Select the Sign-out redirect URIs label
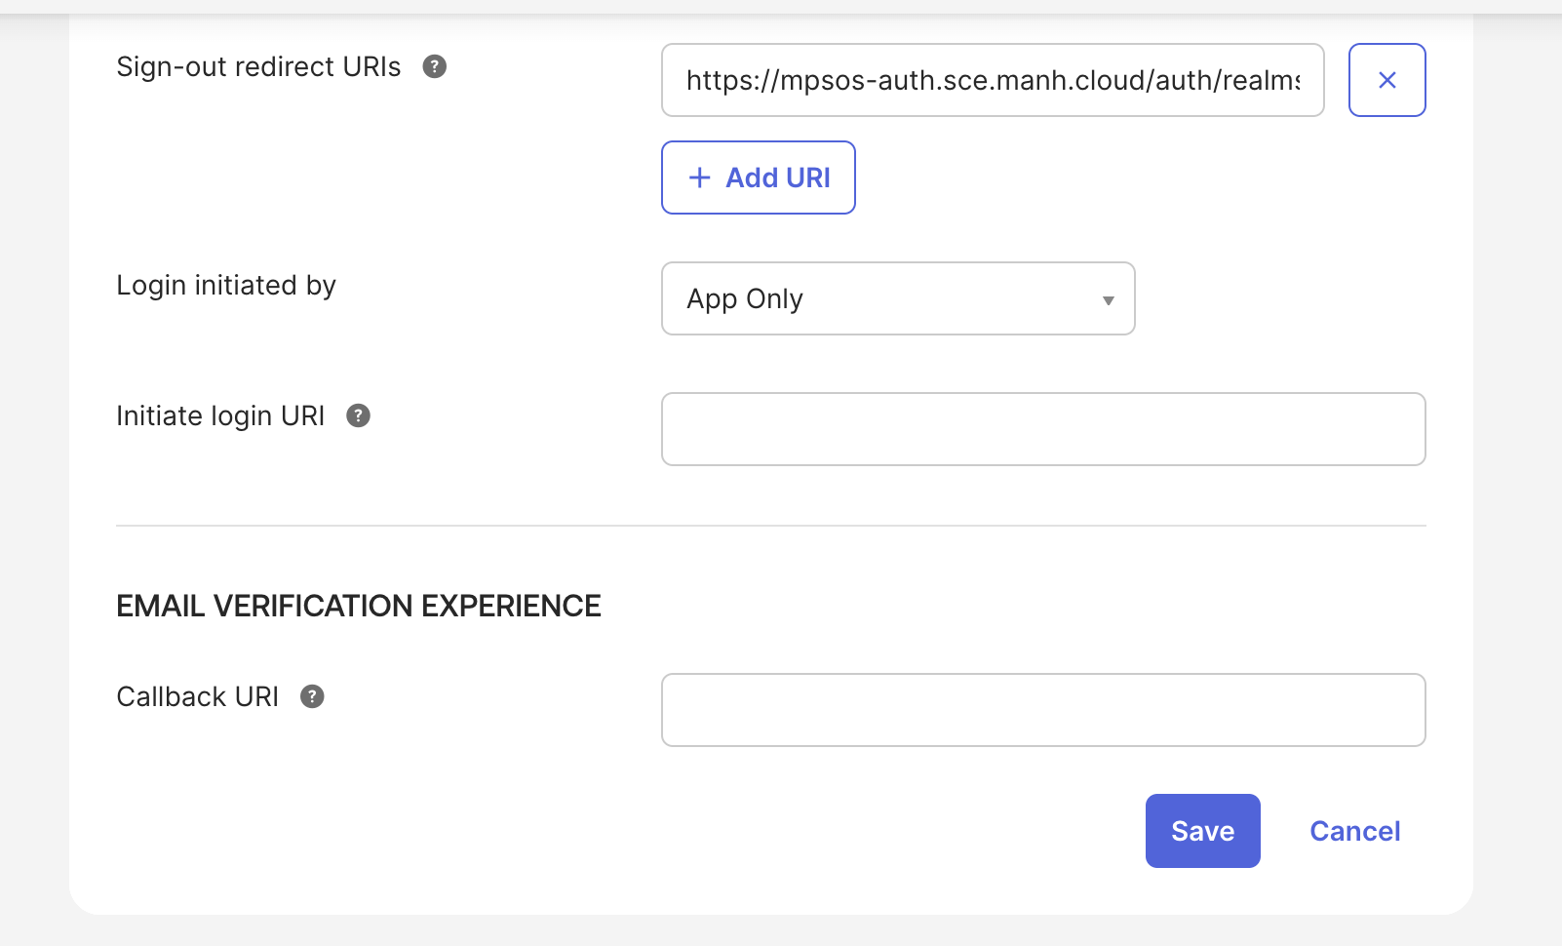Viewport: 1562px width, 946px height. point(258,66)
